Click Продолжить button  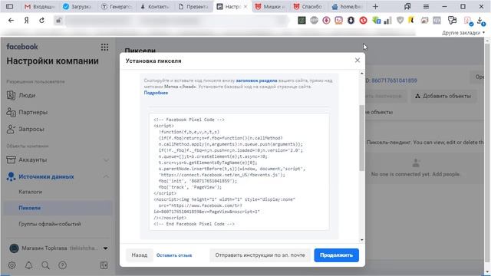click(x=336, y=255)
